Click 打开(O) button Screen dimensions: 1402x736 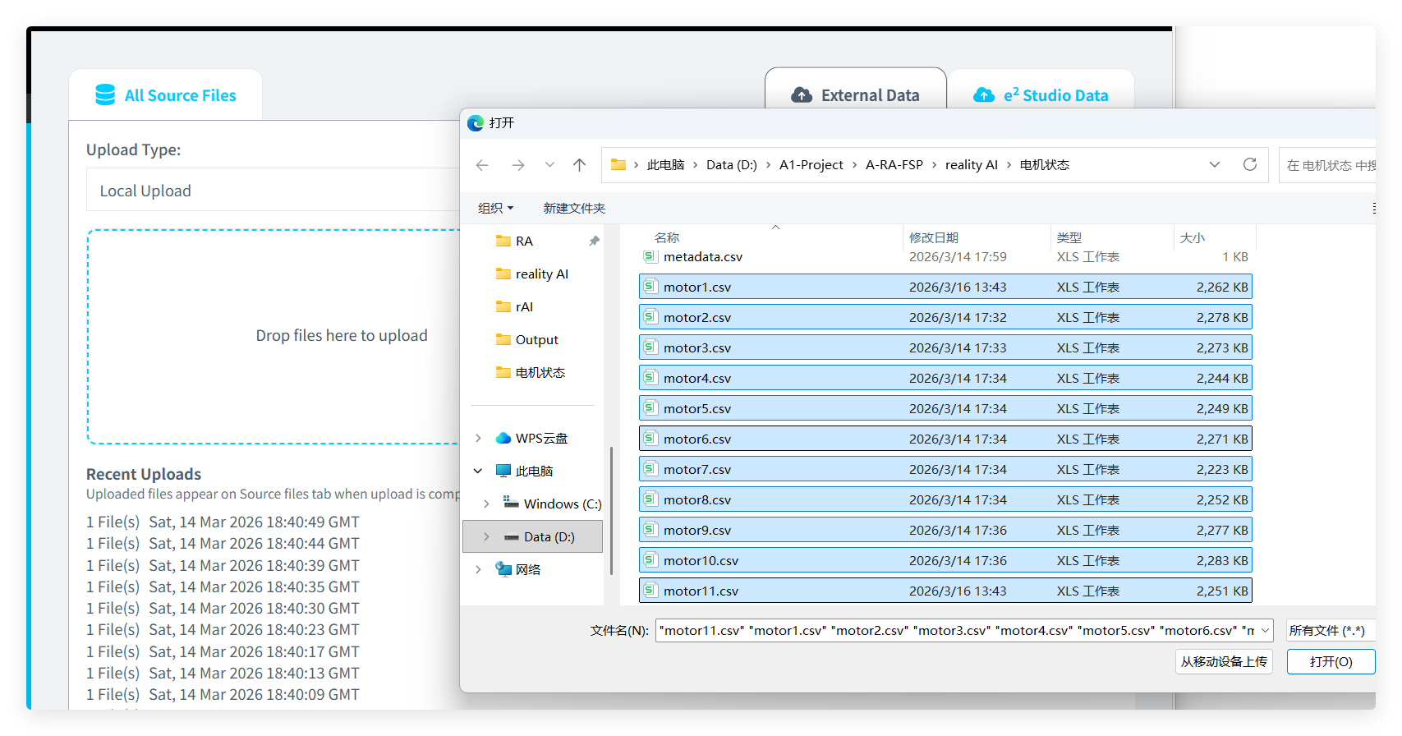click(1331, 662)
